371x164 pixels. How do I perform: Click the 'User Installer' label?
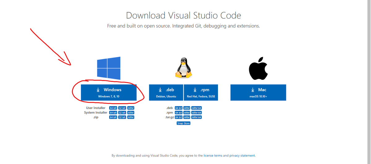[96, 108]
